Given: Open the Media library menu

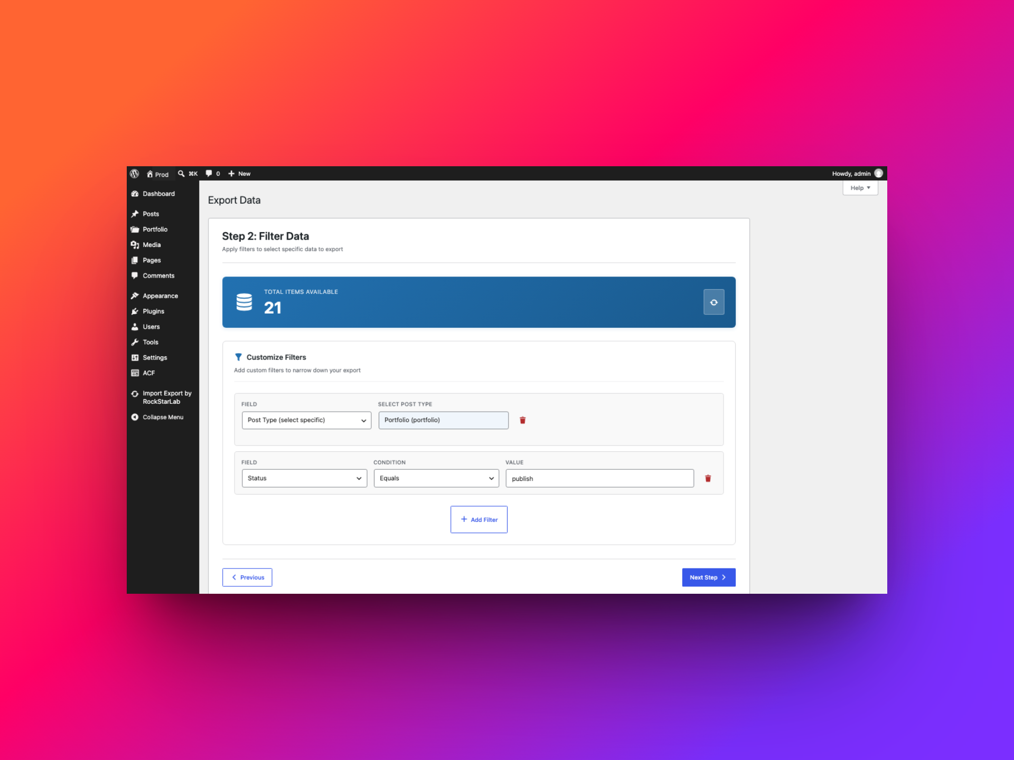Looking at the screenshot, I should (x=163, y=245).
